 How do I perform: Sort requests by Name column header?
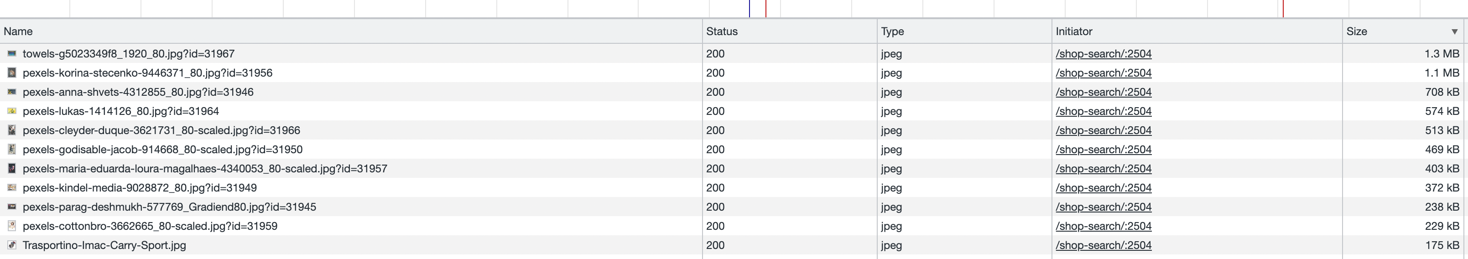point(18,31)
